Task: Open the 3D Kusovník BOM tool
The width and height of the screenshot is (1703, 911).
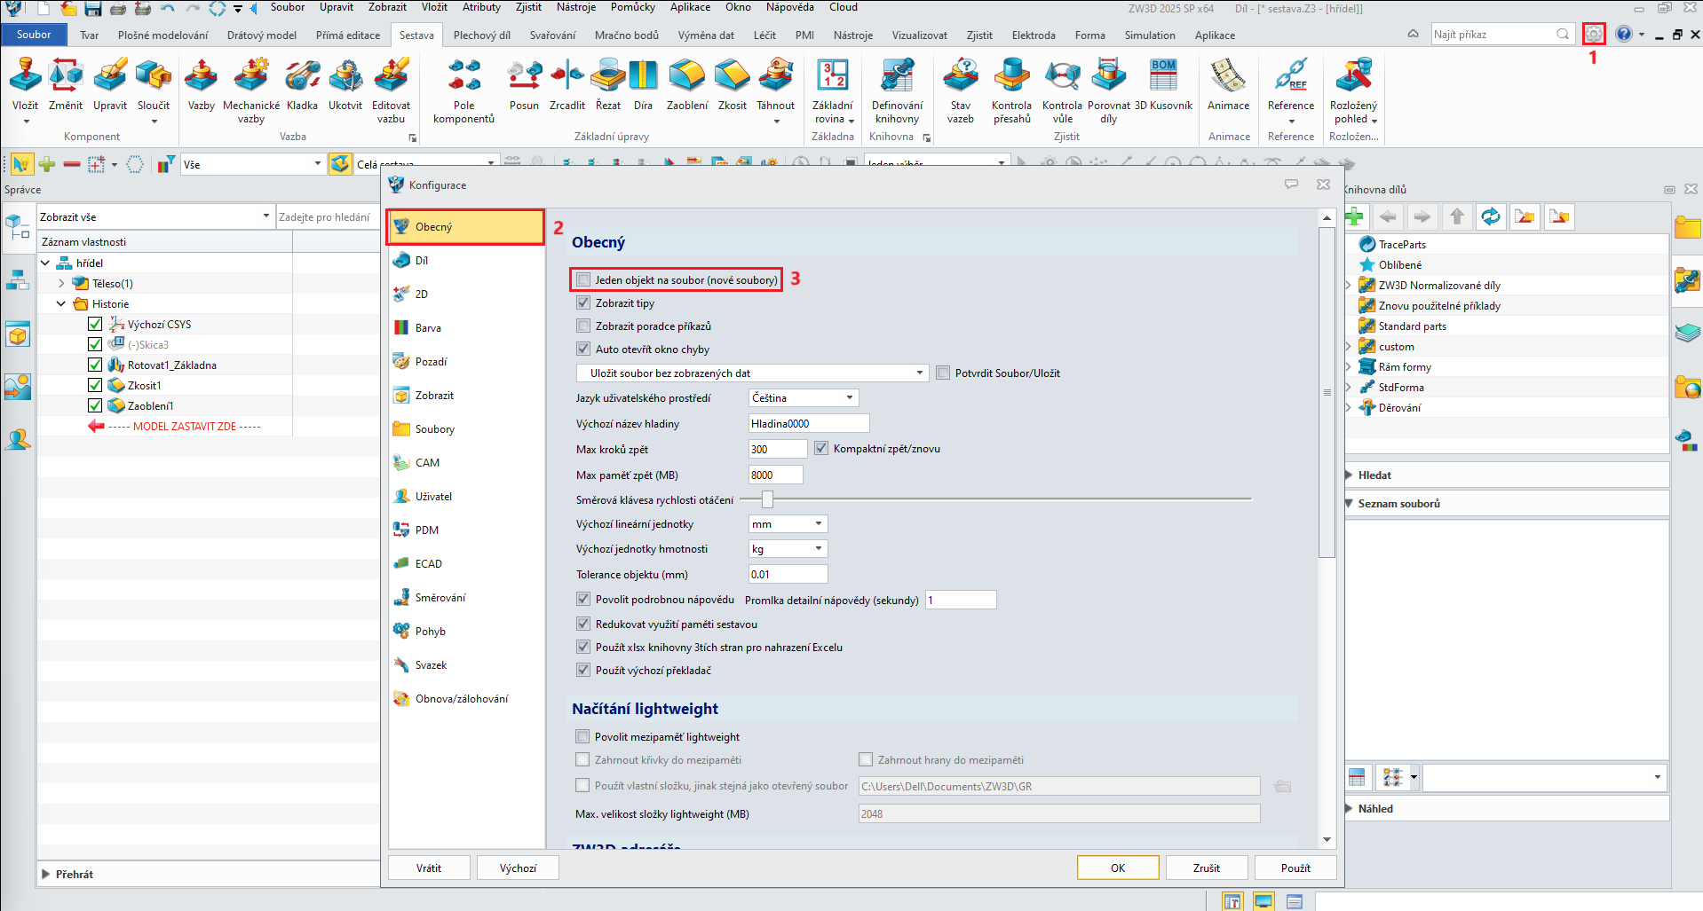Action: (1163, 77)
